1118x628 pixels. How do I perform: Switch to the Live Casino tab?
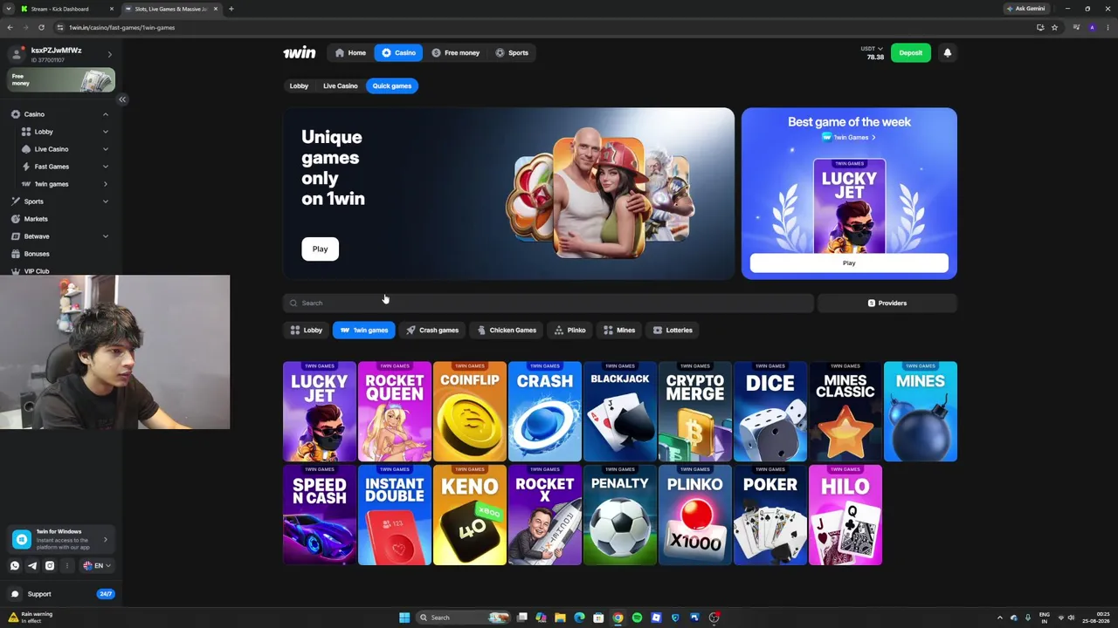(340, 85)
